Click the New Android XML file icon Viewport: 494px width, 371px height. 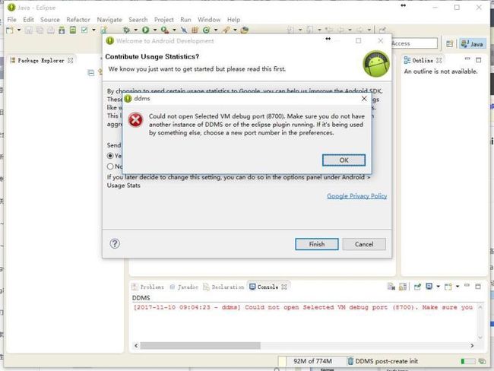(103, 30)
